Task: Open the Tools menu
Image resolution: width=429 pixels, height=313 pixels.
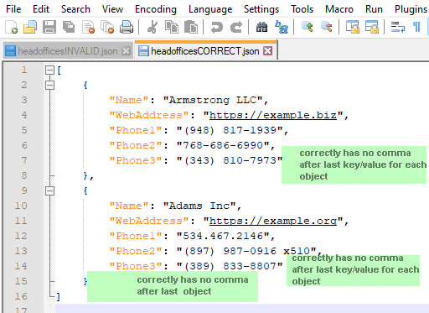Action: (302, 9)
